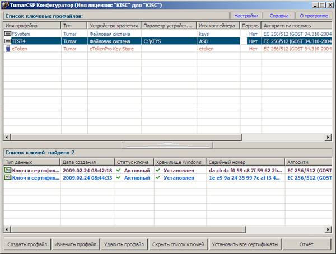
Task: Click the FSystem profile icon
Action: tap(8, 34)
